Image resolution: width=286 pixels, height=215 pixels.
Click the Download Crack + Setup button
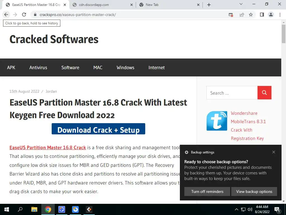pyautogui.click(x=98, y=129)
